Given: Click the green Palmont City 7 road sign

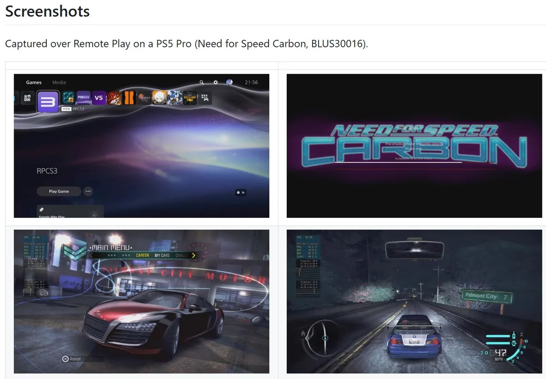Looking at the screenshot, I should pos(487,297).
